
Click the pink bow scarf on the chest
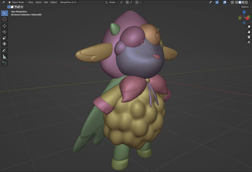coord(134,90)
